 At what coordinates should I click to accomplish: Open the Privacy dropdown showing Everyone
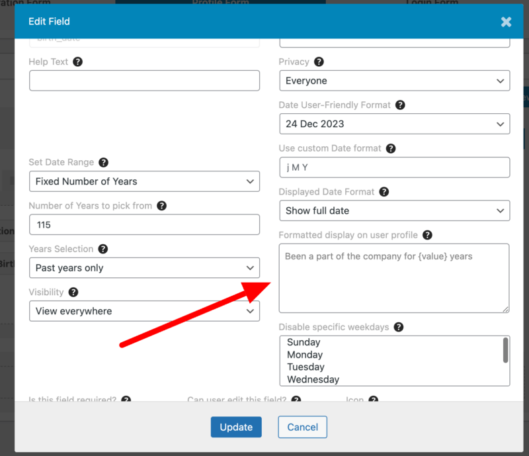(394, 81)
